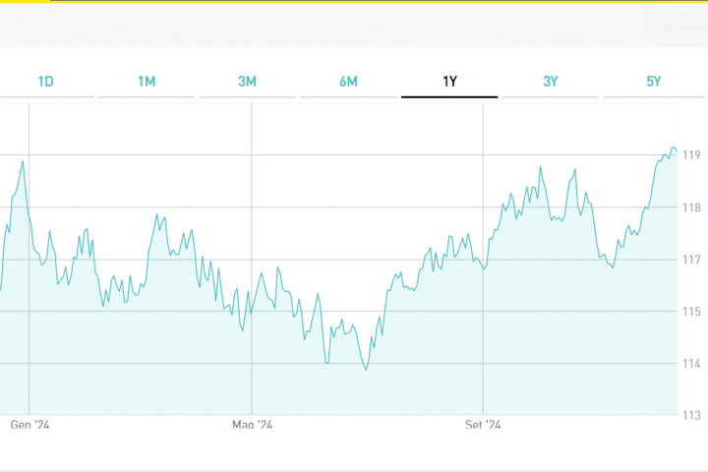Click the 115 price axis label
Image resolution: width=708 pixels, height=472 pixels.
click(691, 312)
